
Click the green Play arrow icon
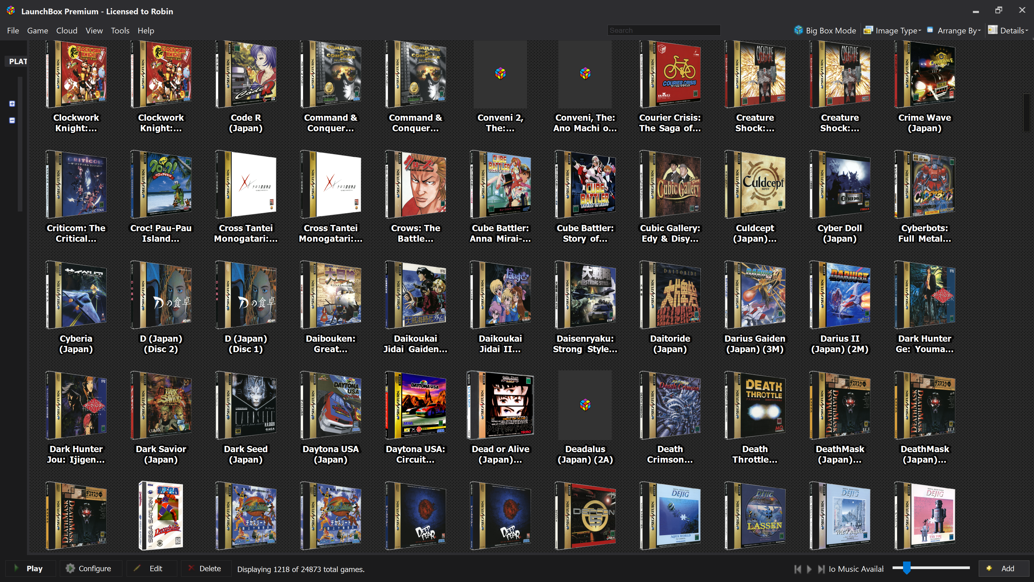click(16, 568)
